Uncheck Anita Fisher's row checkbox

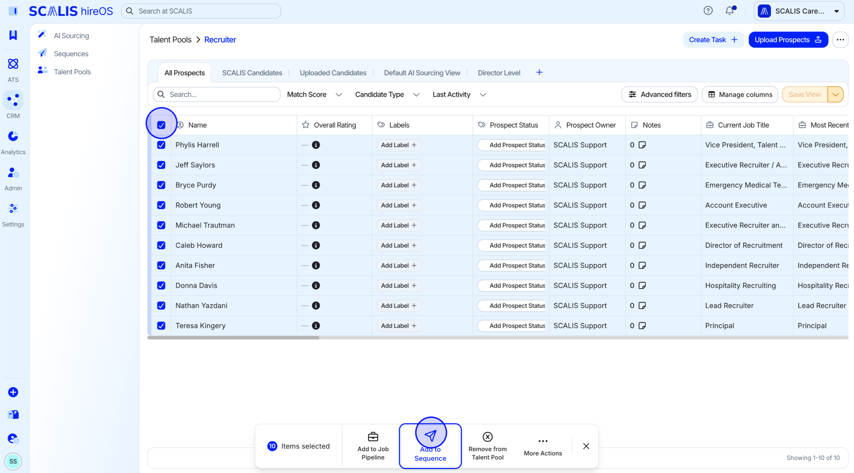coord(161,265)
